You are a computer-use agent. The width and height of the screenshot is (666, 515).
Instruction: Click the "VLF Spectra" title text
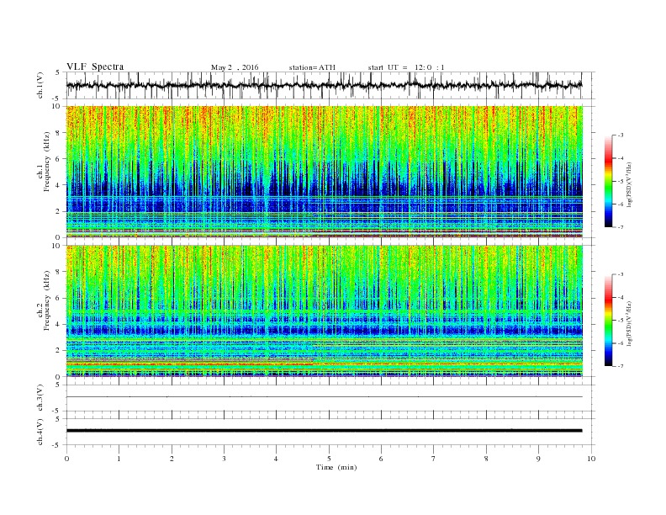click(x=95, y=66)
